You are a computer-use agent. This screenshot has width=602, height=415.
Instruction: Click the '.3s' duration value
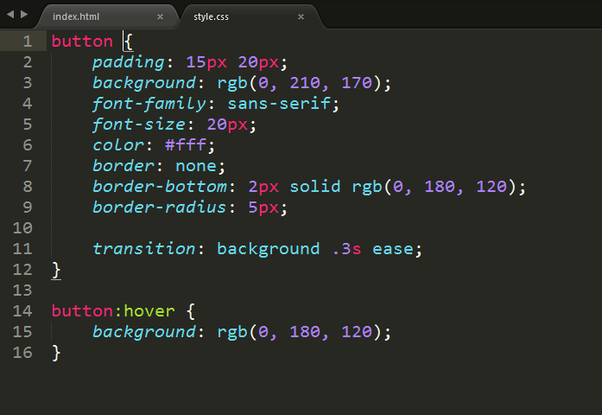pyautogui.click(x=346, y=249)
